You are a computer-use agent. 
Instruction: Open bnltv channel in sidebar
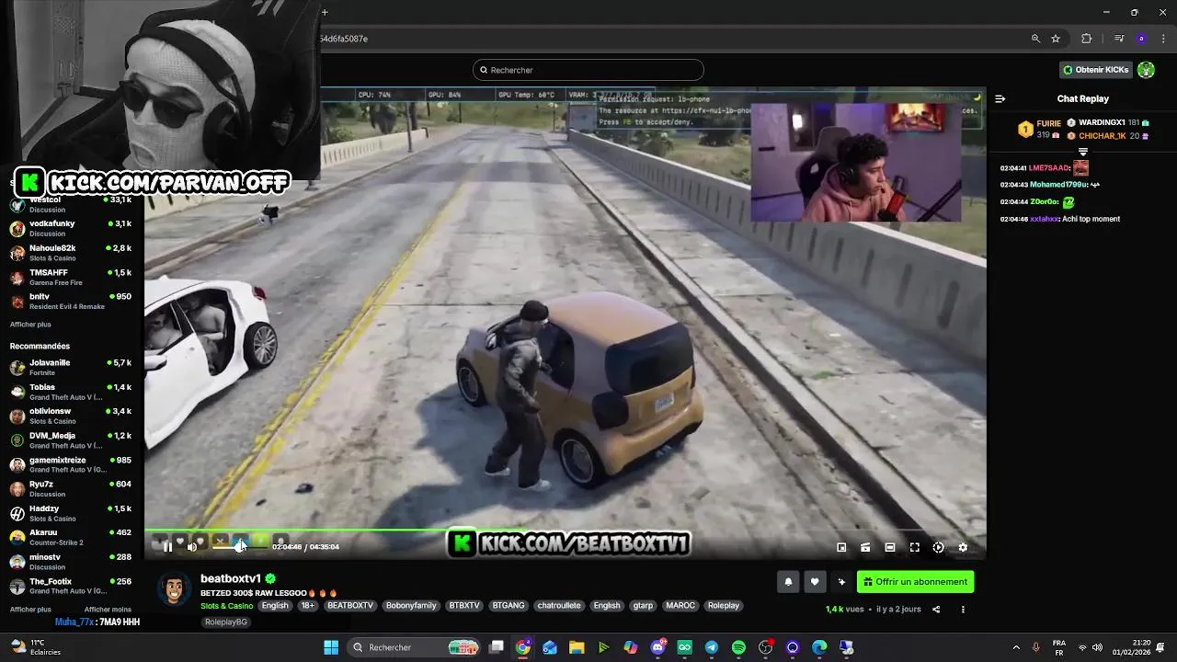(72, 302)
